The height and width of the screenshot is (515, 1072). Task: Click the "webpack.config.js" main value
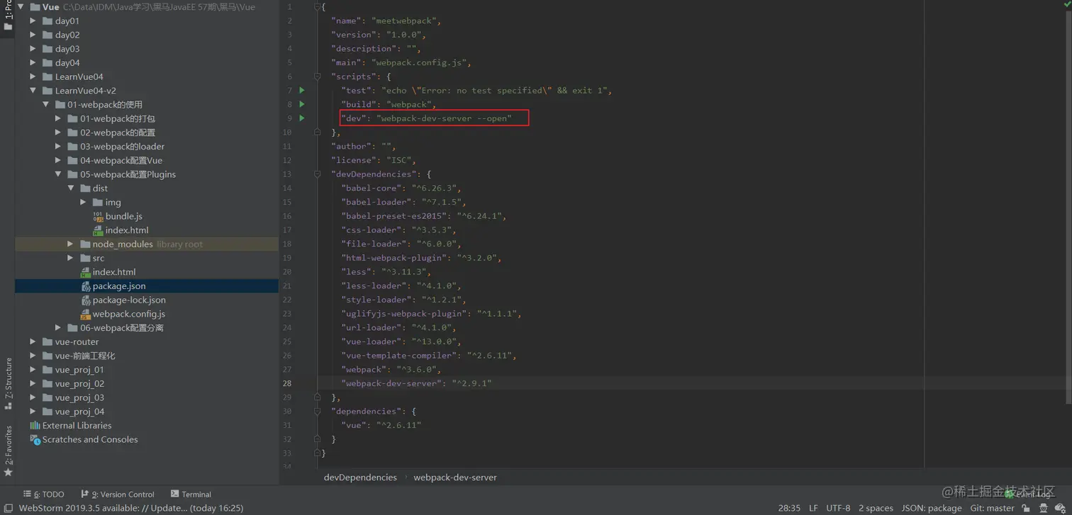point(419,62)
